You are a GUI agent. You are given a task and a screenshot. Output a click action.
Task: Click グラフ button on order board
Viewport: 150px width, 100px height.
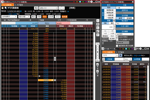(x=58, y=17)
